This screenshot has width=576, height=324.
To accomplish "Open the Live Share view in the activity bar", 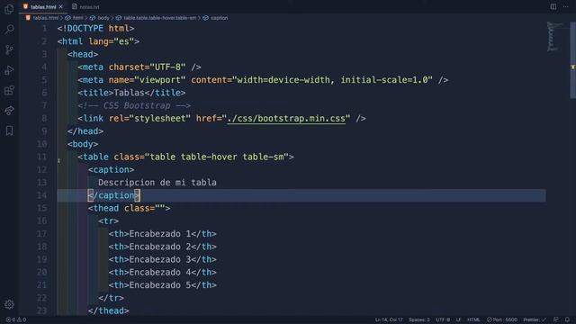I will pos(9,110).
